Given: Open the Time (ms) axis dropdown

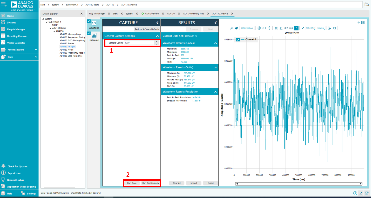Looking at the screenshot, I should [x=311, y=28].
